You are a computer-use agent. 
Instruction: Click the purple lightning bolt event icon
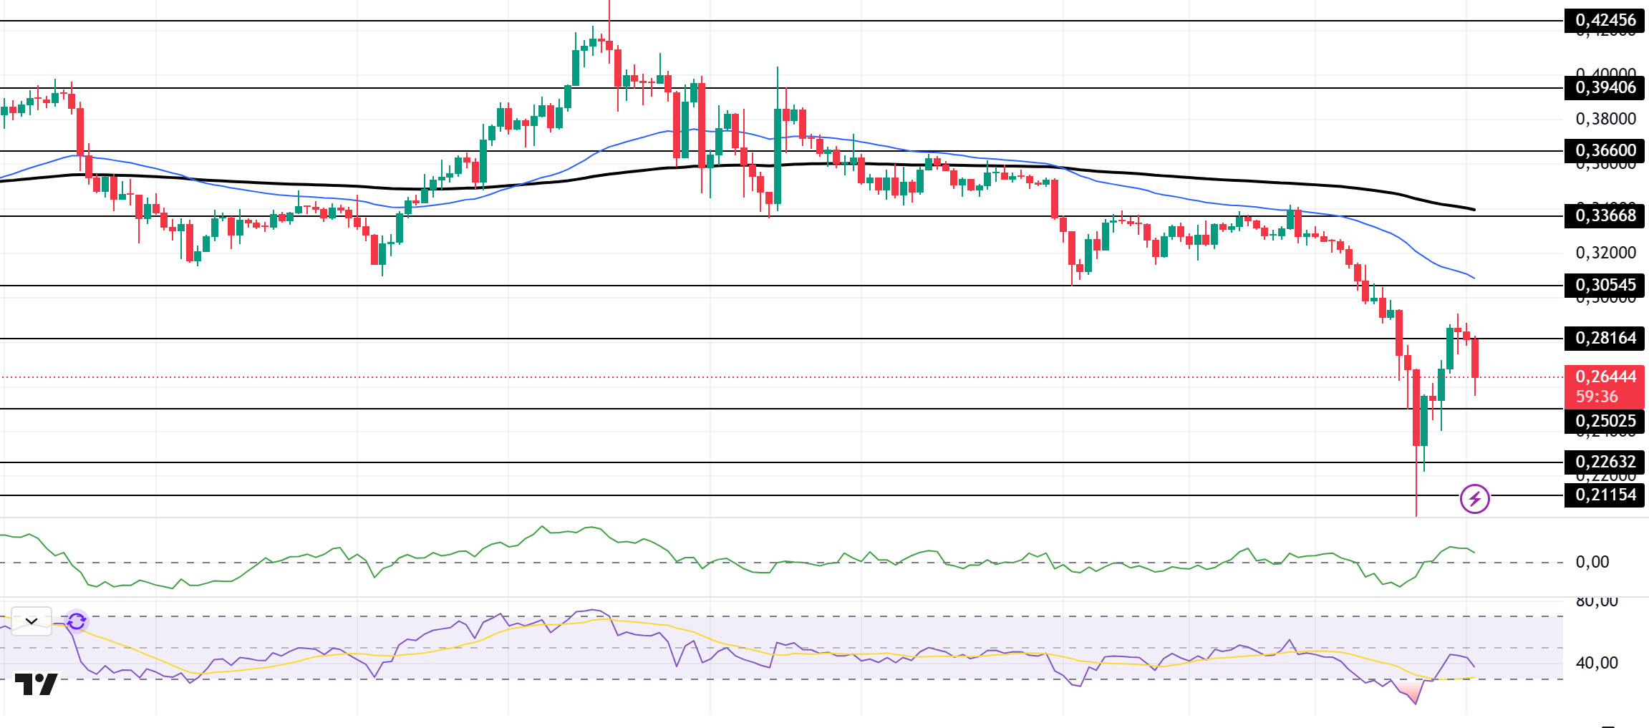click(1475, 499)
